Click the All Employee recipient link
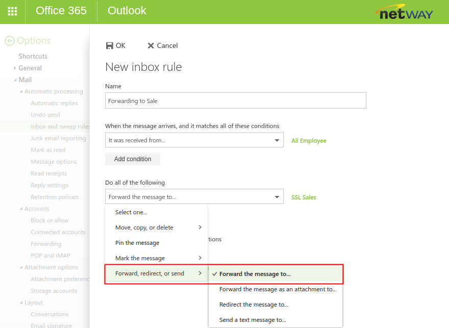Screen dimensions: 449x328 point(309,141)
